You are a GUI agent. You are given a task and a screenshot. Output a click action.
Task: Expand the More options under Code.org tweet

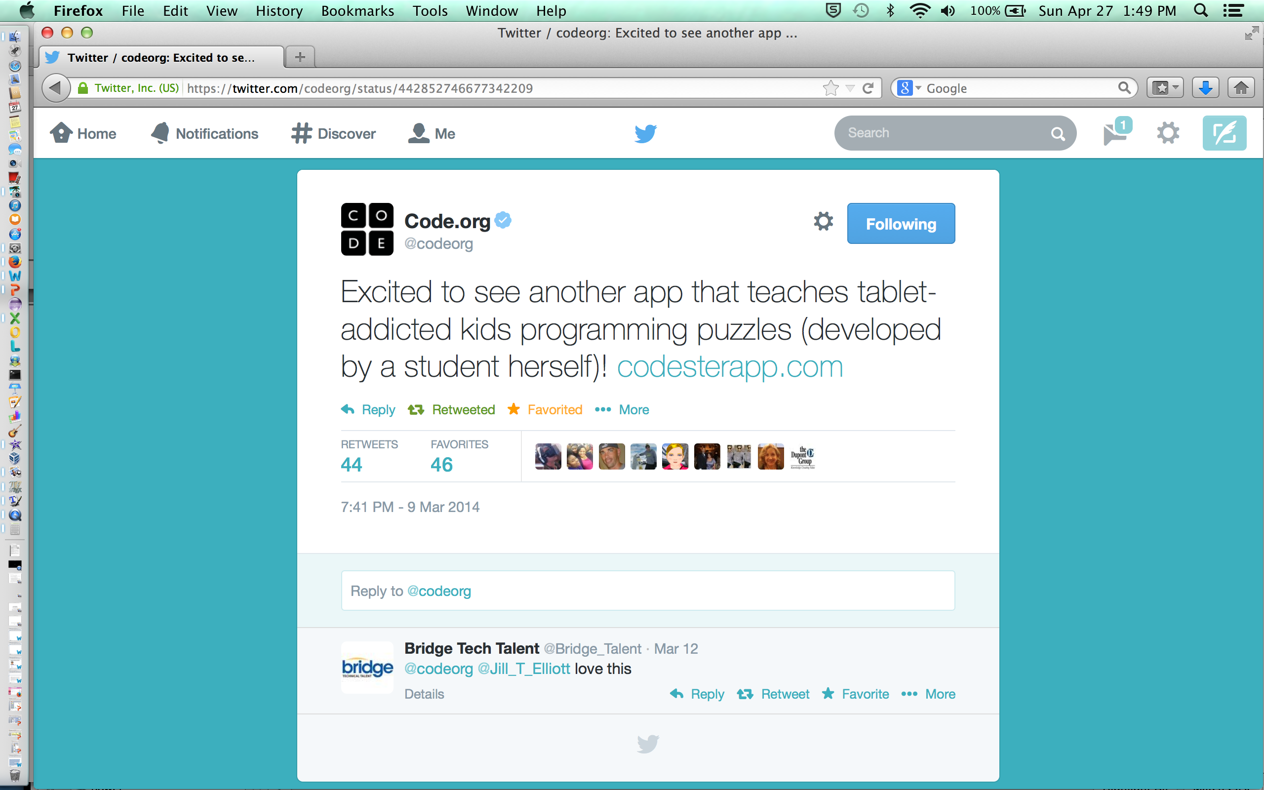coord(623,410)
